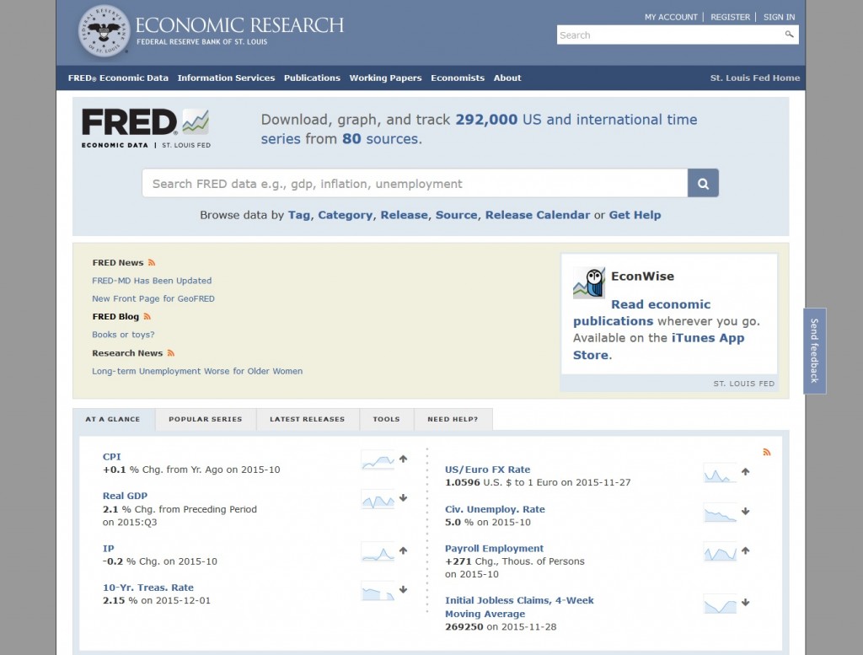The width and height of the screenshot is (863, 655).
Task: Browse data by Category
Action: point(345,215)
